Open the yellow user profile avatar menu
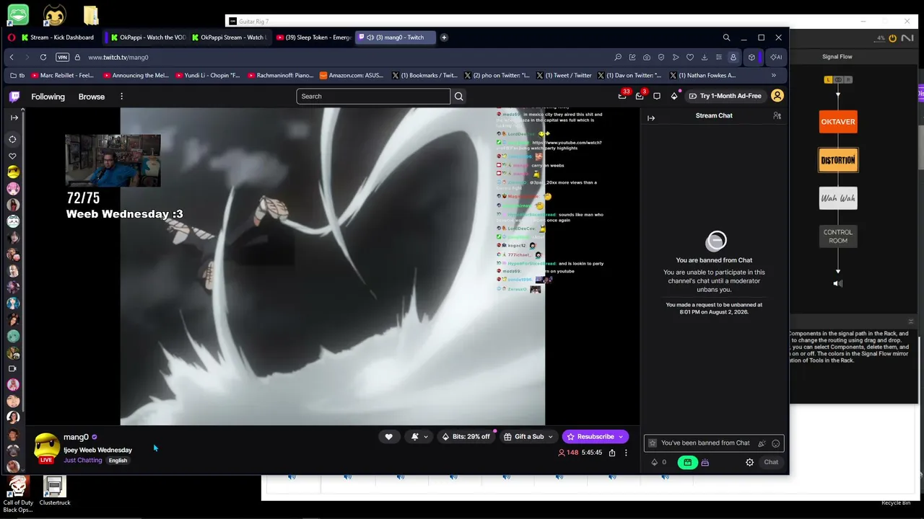 click(777, 96)
